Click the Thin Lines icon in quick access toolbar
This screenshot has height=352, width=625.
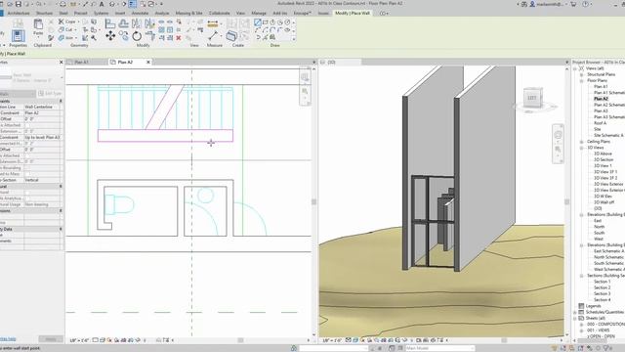[x=133, y=4]
